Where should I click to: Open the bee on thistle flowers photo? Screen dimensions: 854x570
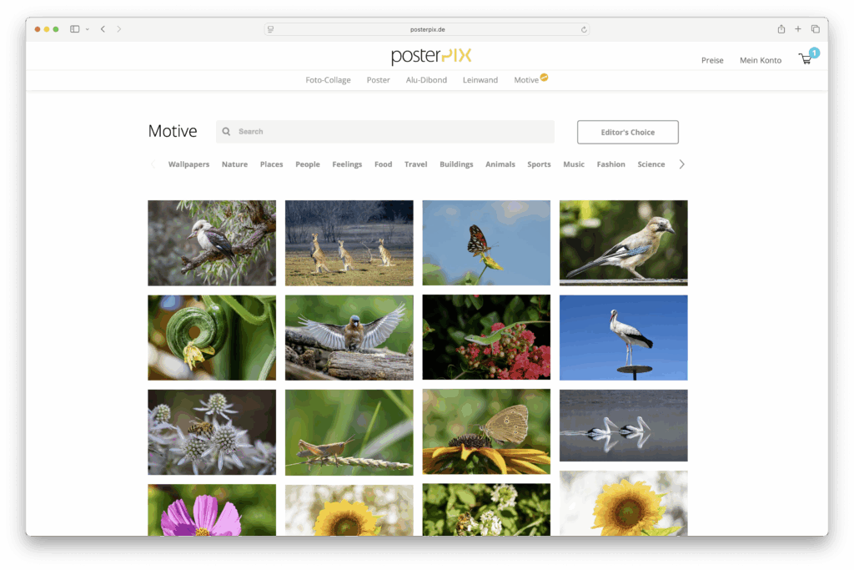tap(212, 431)
